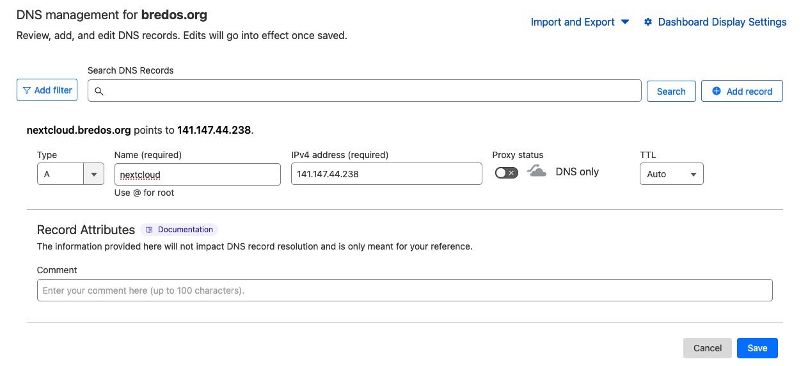This screenshot has height=366, width=801.
Task: Save the DNS record
Action: pos(757,348)
